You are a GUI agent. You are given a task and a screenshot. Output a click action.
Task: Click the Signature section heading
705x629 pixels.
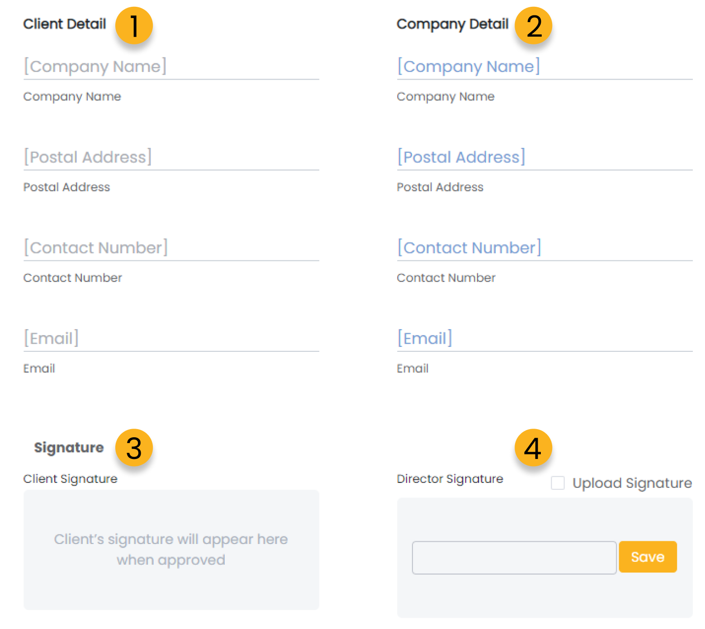(69, 448)
